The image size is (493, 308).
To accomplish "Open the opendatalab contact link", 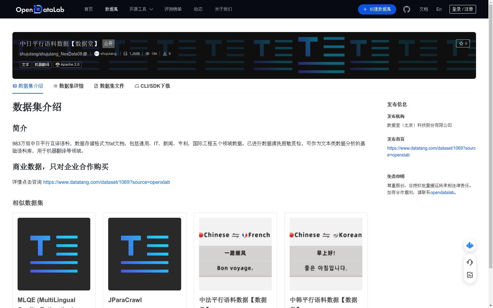I will pyautogui.click(x=442, y=192).
